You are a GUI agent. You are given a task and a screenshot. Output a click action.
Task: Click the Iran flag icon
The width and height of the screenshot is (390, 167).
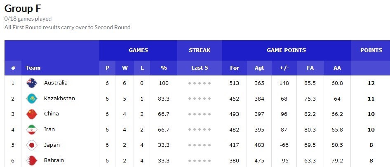tap(32, 129)
